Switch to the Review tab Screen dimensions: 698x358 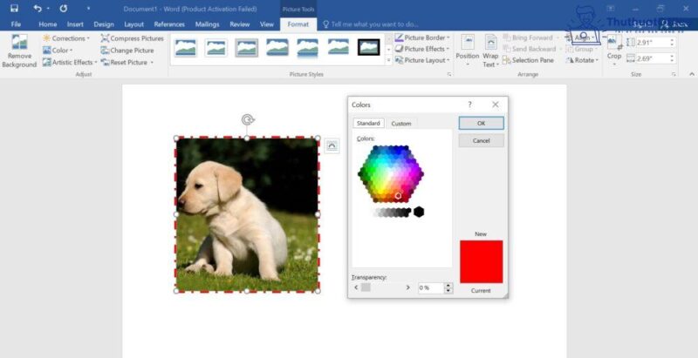[x=239, y=24]
